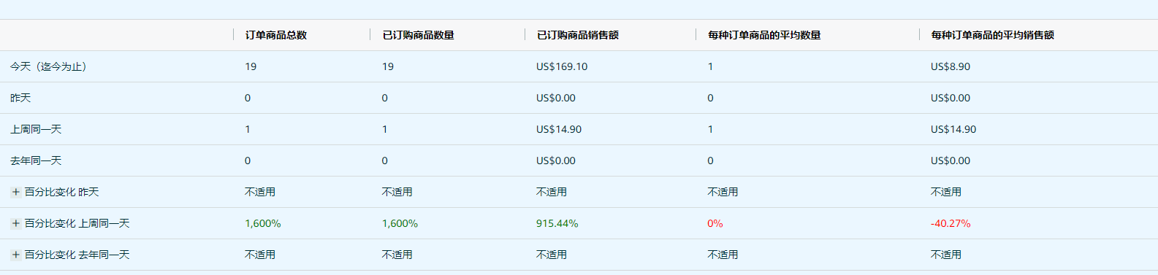The image size is (1158, 275).
Task: Expand the 百分比变化 上周同一天 row
Action: click(15, 223)
